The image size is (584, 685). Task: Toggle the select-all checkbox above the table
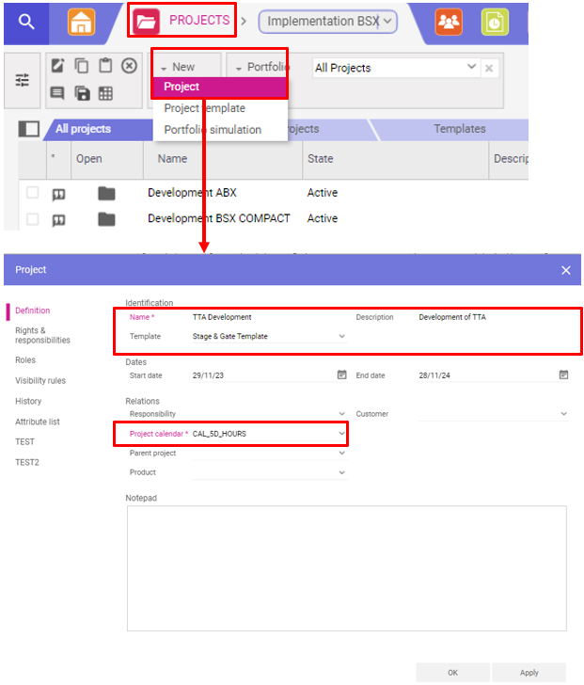[29, 130]
